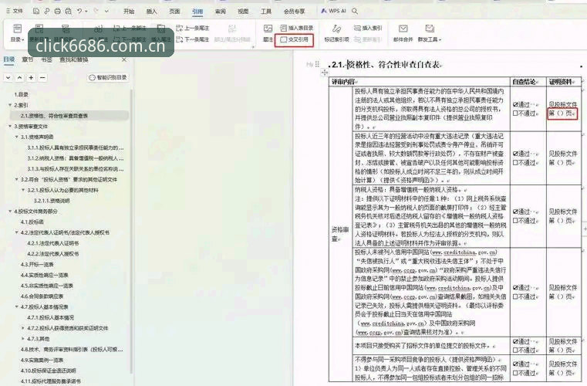Open the Undo history dropdown arrow
This screenshot has width=587, height=386.
click(86, 12)
